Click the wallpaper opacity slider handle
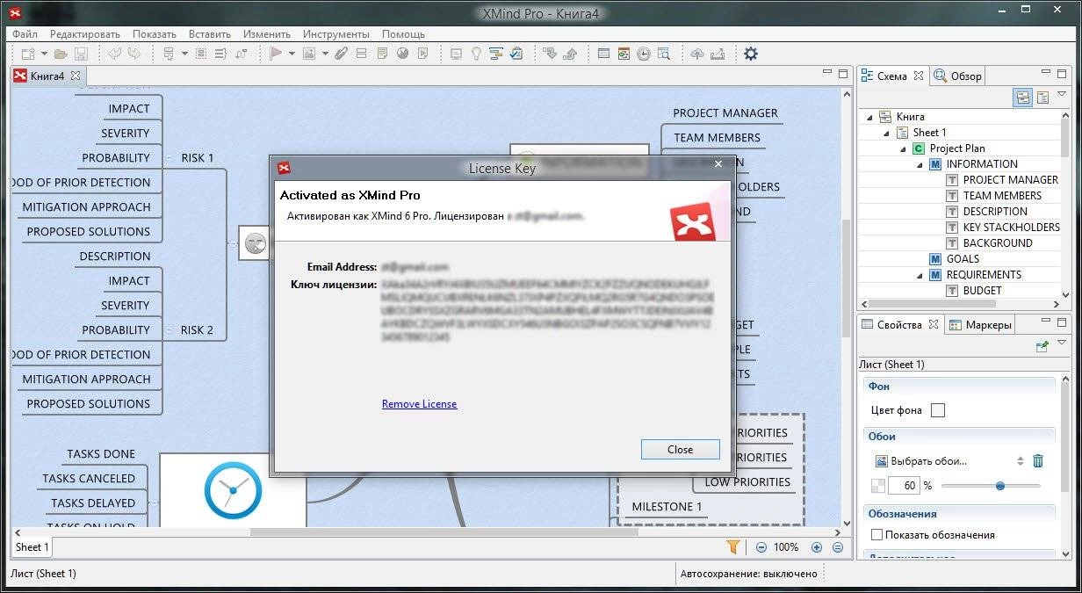This screenshot has width=1082, height=593. (x=1000, y=485)
